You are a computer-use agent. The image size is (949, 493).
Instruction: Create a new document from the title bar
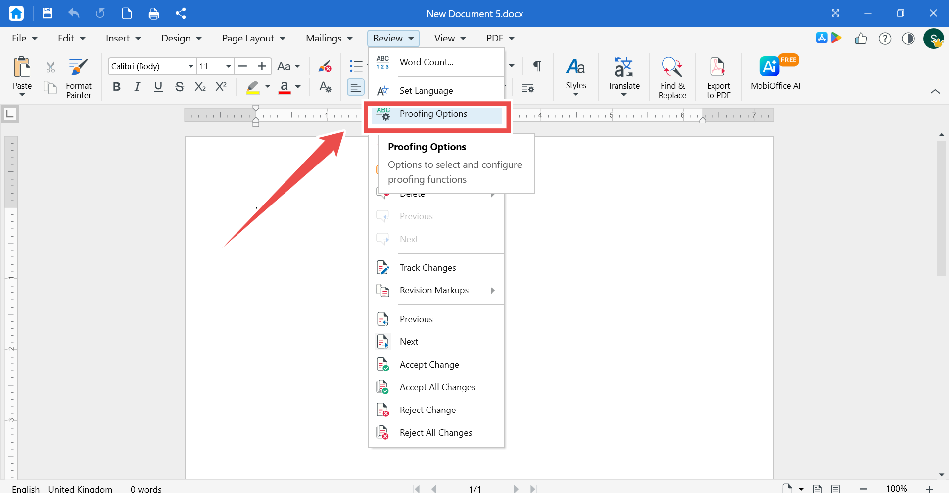click(127, 13)
